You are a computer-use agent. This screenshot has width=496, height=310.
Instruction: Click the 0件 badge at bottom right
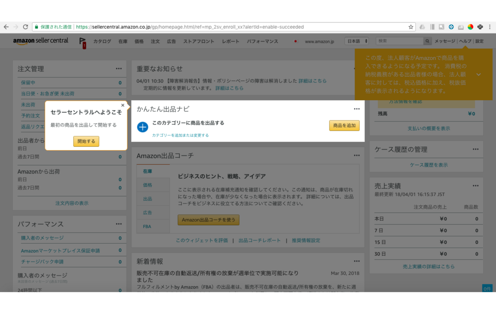tap(487, 289)
